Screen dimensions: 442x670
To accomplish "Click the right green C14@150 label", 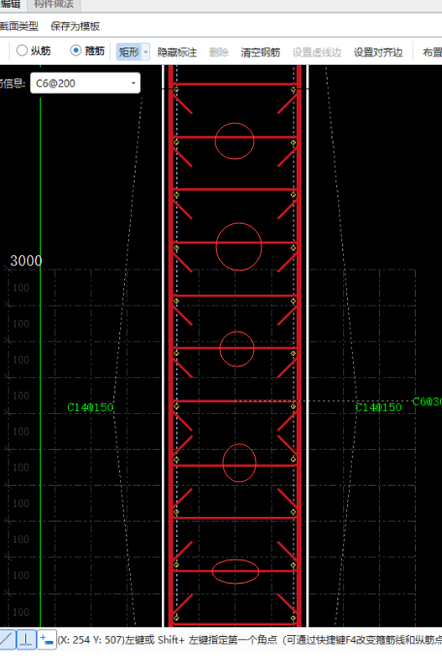I will 378,407.
